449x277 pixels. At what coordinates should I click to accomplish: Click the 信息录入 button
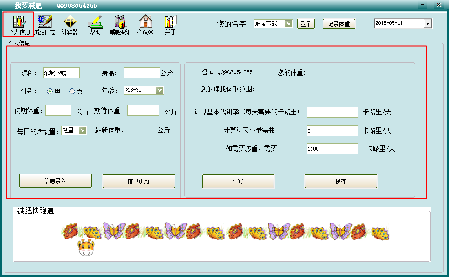(55, 181)
